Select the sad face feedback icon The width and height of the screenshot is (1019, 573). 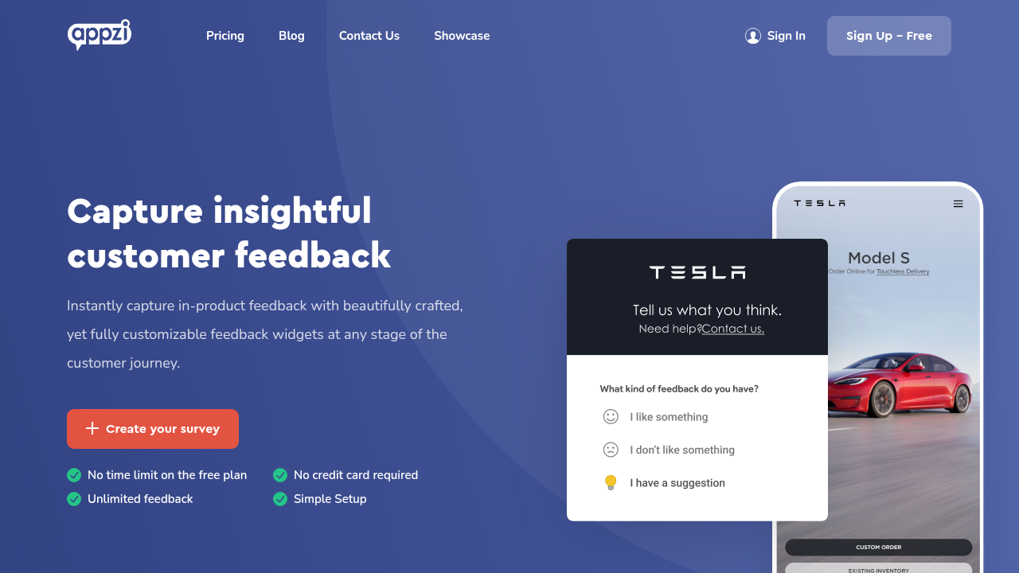click(x=611, y=450)
